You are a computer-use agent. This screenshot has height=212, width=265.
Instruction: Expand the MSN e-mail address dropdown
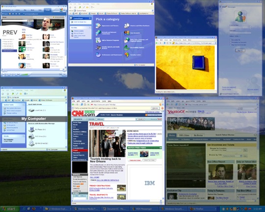[x=250, y=27]
